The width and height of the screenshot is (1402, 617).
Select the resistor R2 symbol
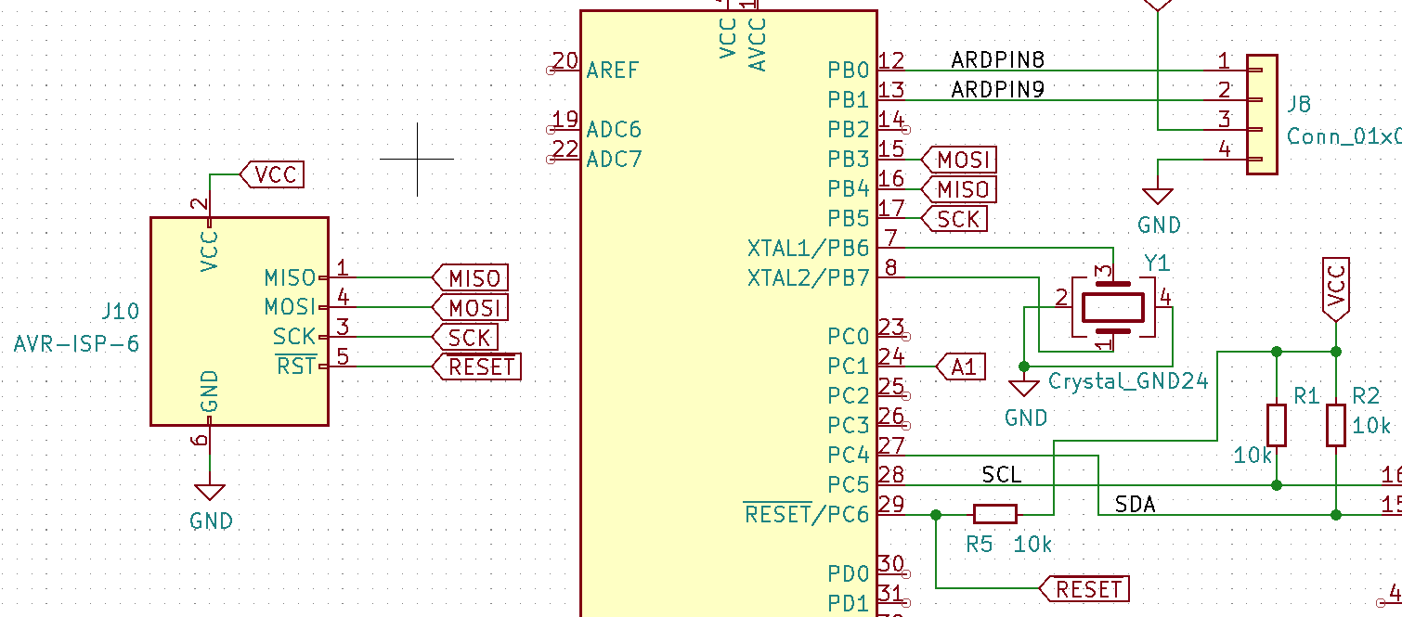pyautogui.click(x=1336, y=426)
